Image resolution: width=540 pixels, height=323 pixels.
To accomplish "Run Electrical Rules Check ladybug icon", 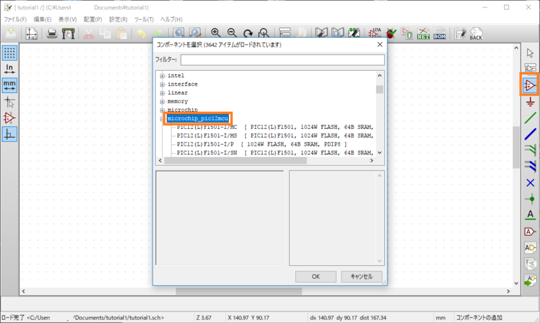I will (x=391, y=33).
